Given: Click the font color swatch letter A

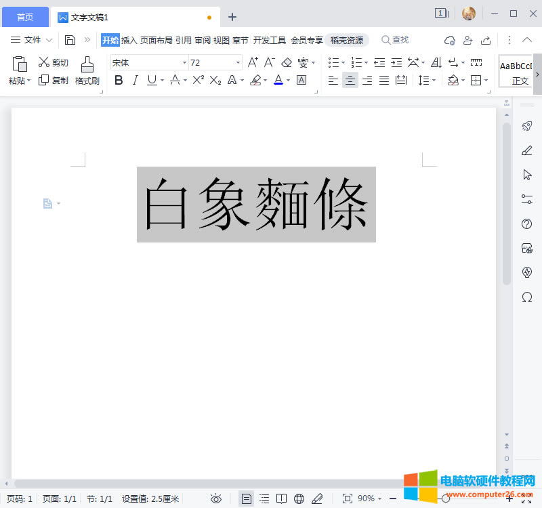Looking at the screenshot, I should pyautogui.click(x=278, y=80).
